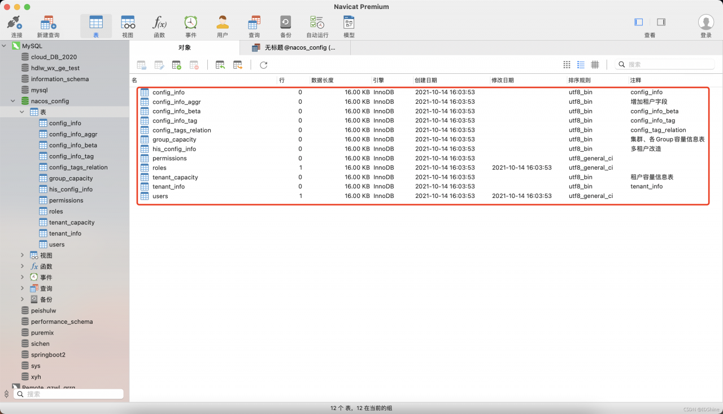The image size is (723, 414).
Task: Select cloud_DB_2020 database in the sidebar
Action: click(x=54, y=57)
